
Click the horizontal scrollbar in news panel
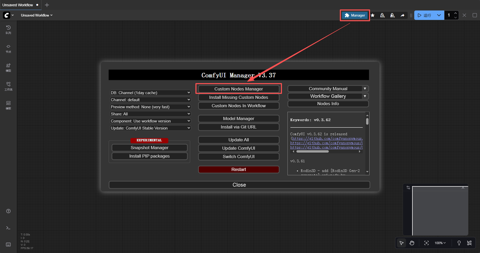[312, 152]
